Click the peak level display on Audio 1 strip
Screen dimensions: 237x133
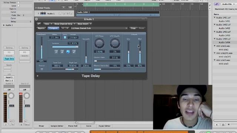point(5,93)
